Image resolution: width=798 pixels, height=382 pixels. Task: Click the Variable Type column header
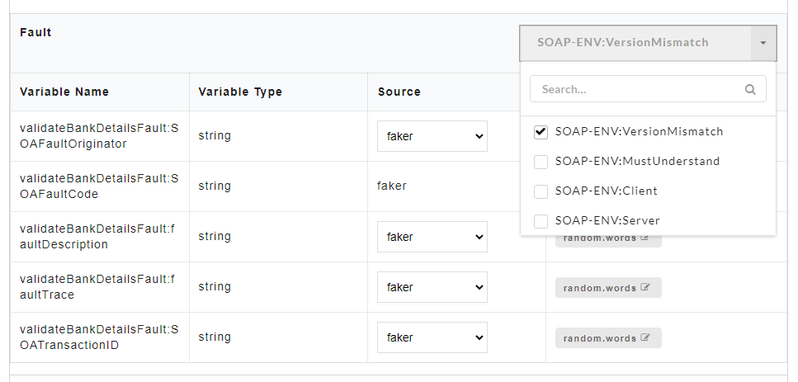[x=240, y=92]
